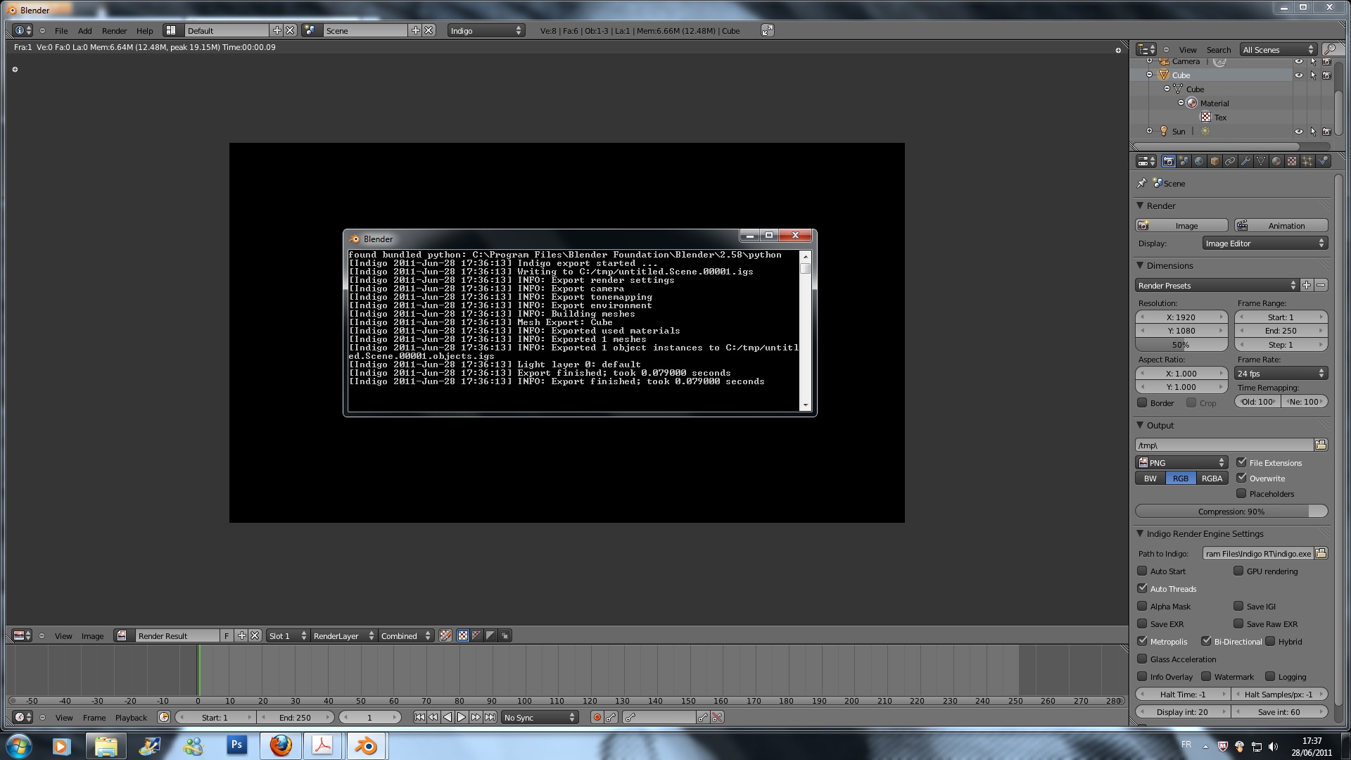Screen dimensions: 1351x760
Task: Jump to last frame in timeline
Action: [490, 717]
